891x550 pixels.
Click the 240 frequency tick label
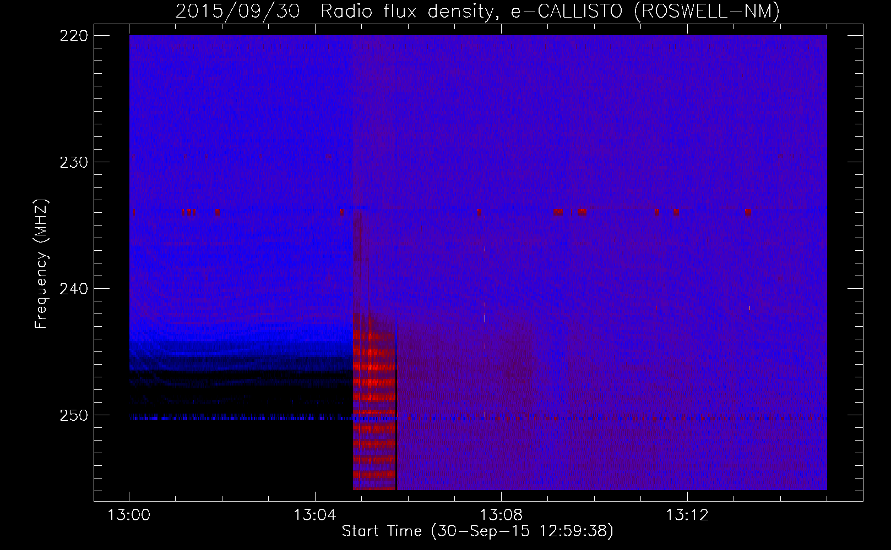coord(73,289)
